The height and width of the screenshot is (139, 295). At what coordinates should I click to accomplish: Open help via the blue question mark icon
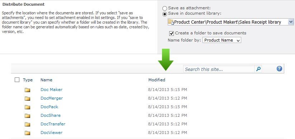[279, 69]
